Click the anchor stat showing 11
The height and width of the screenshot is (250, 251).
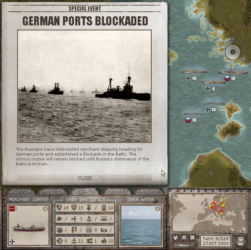click(x=74, y=241)
